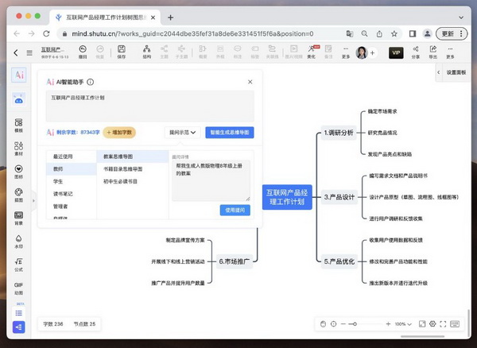Select the 1.调研分析 node

tap(339, 133)
